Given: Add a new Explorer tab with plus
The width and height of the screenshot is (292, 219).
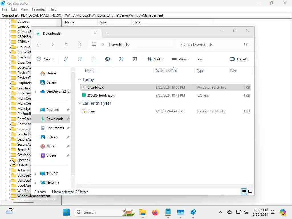Looking at the screenshot, I should coord(108,33).
